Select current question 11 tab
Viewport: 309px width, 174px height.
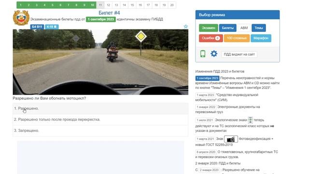tap(100, 5)
